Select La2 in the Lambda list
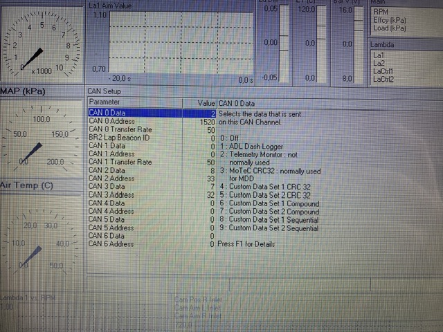 pos(379,63)
